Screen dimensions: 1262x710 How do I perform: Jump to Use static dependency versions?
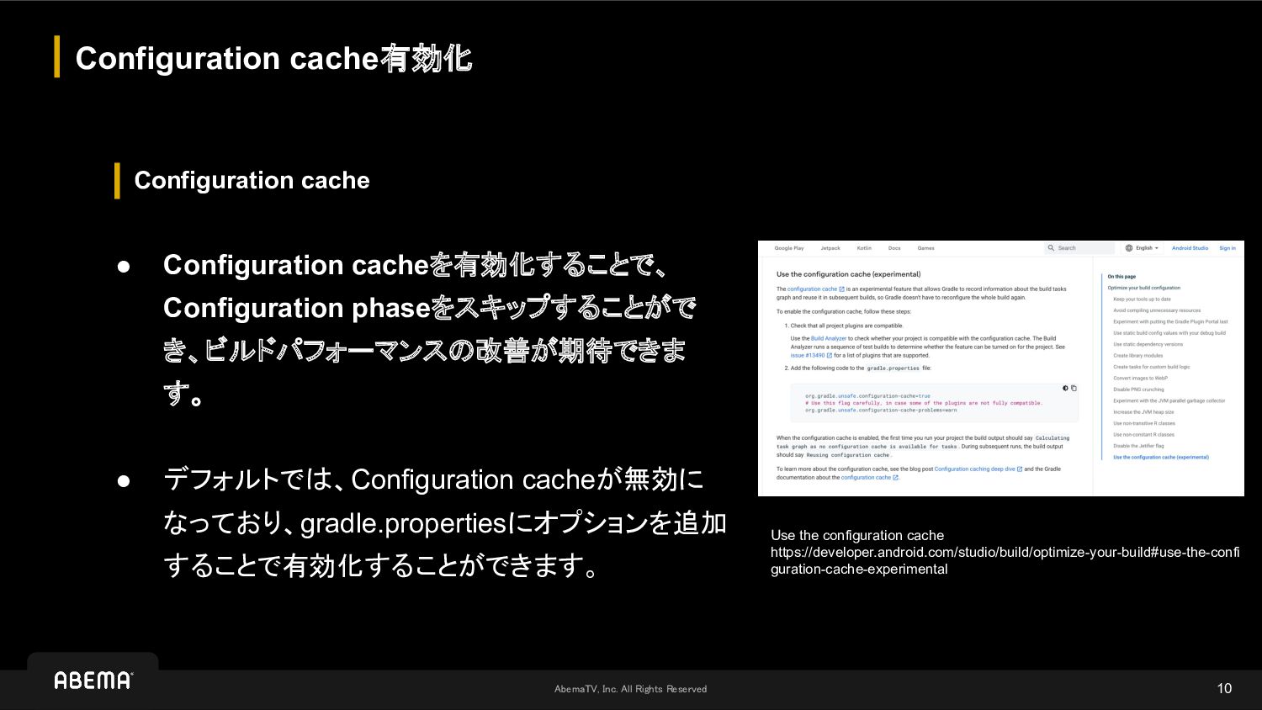1148,344
